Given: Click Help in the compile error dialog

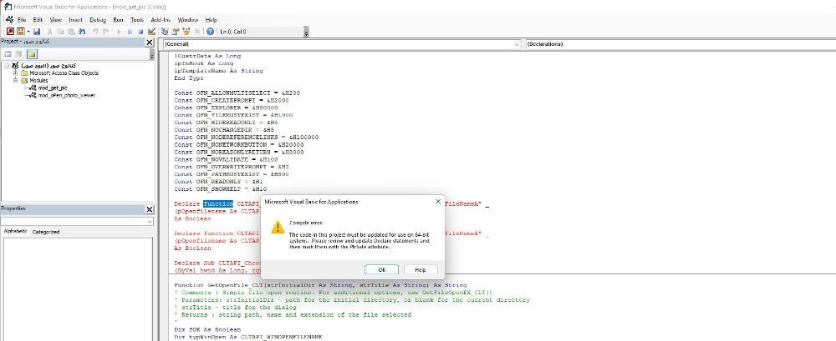Looking at the screenshot, I should coord(421,269).
